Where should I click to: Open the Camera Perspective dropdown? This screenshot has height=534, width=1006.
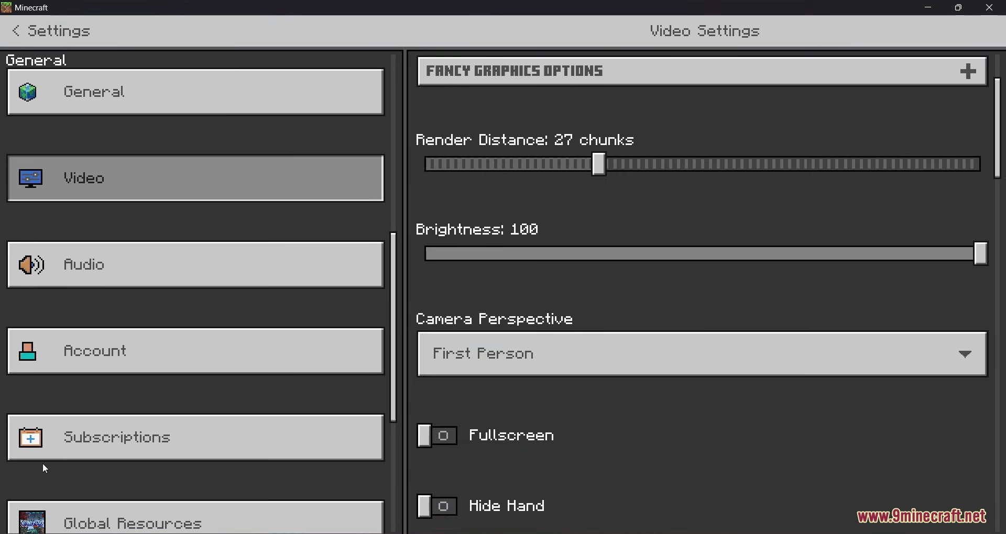point(702,354)
